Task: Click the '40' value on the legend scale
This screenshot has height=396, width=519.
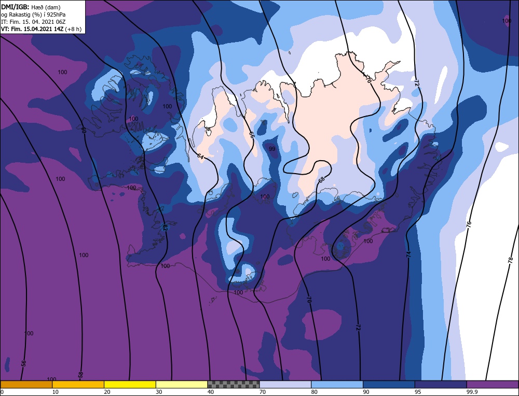Action: point(211,392)
